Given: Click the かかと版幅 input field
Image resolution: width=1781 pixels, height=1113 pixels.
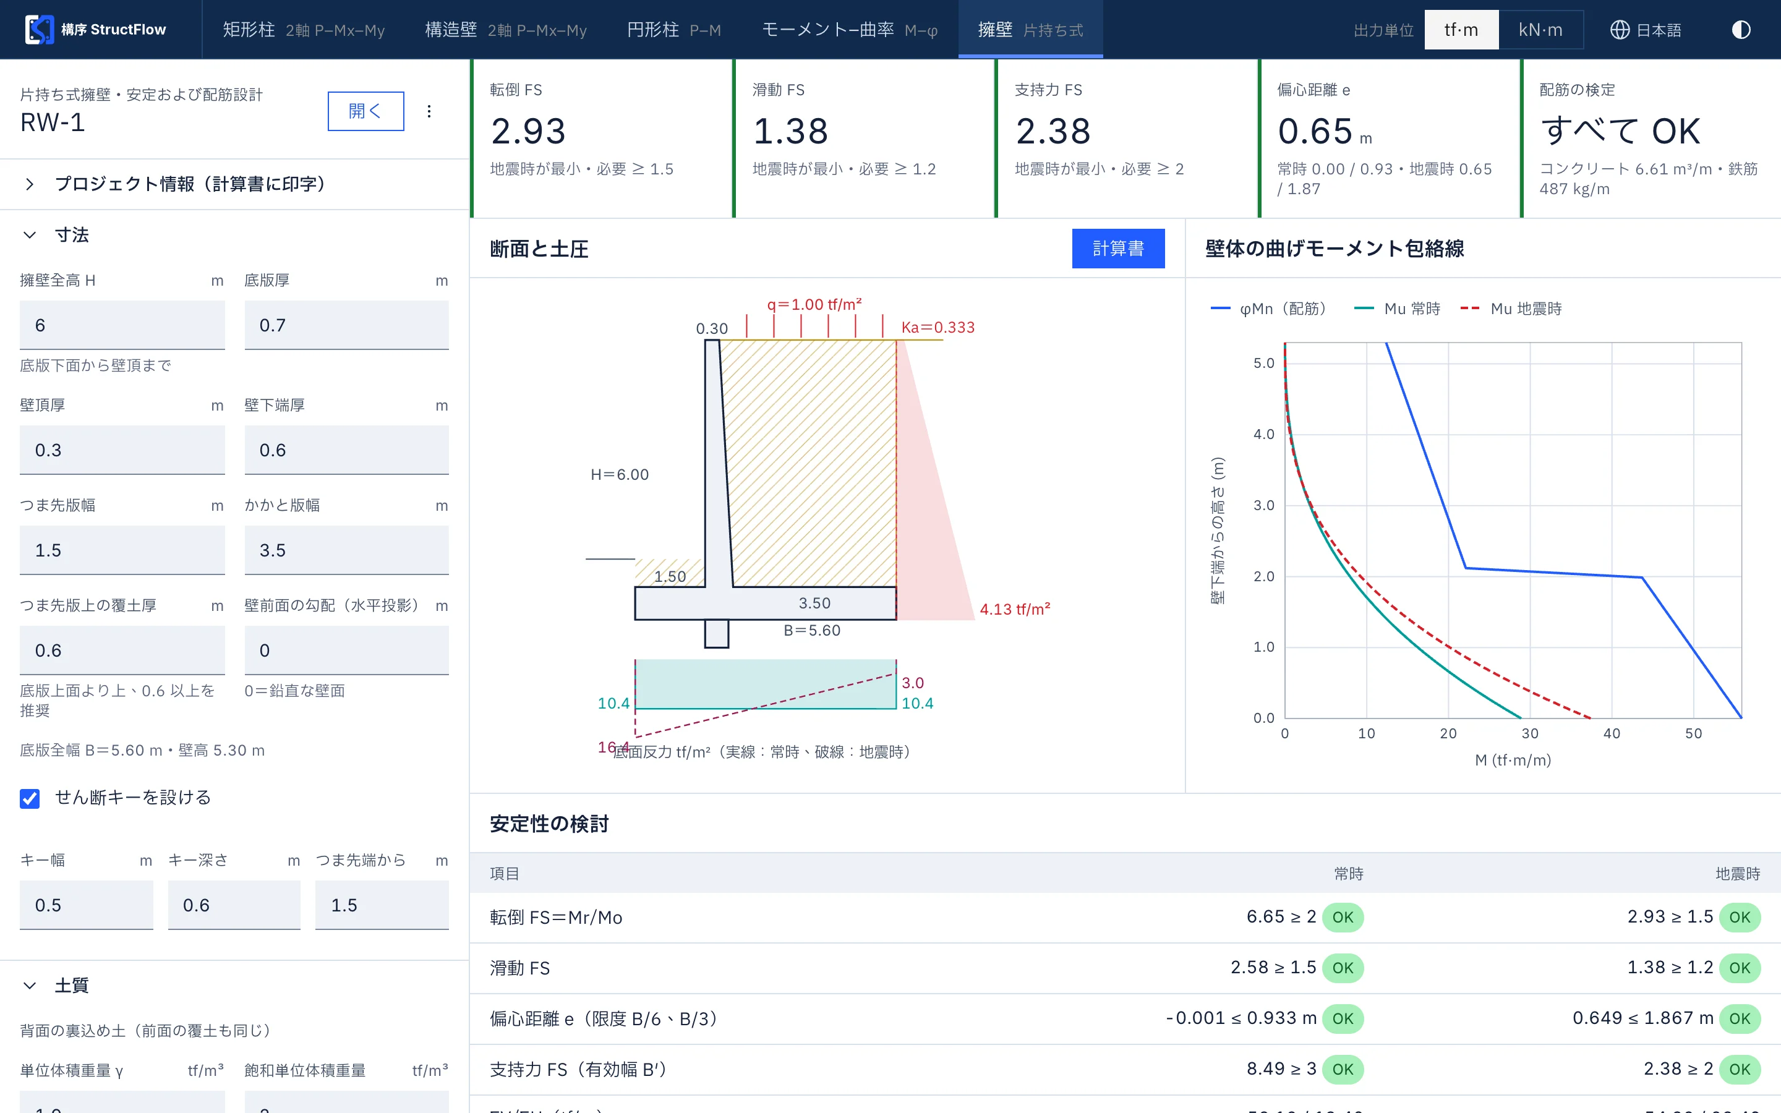Looking at the screenshot, I should (347, 550).
